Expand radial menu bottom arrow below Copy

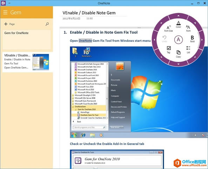click(179, 64)
